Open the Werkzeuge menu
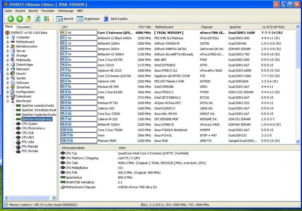This screenshot has width=302, height=211. point(66,11)
